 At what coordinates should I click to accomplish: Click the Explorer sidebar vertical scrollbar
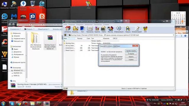click(26, 57)
